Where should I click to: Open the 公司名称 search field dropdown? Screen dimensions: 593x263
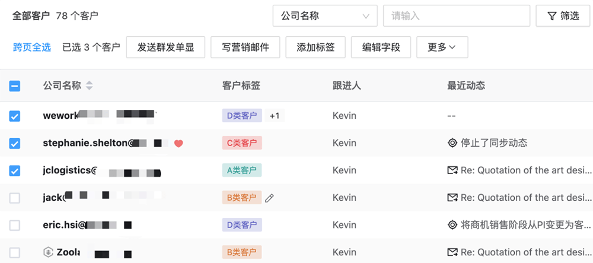coord(324,16)
